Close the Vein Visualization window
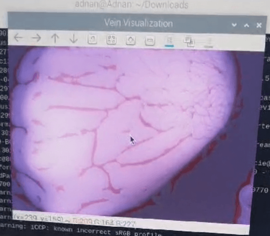The image size is (270, 236). [259, 25]
